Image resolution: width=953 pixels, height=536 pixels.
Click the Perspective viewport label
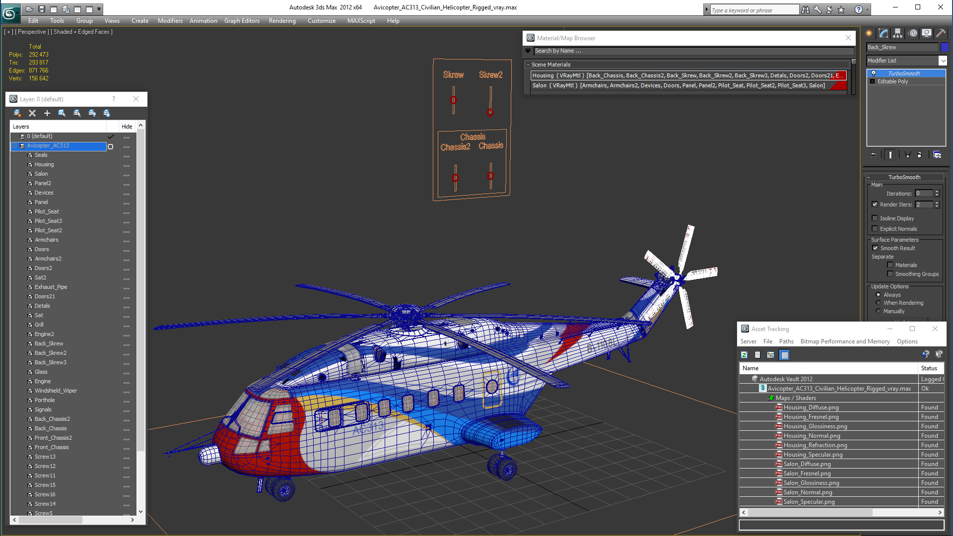coord(32,32)
